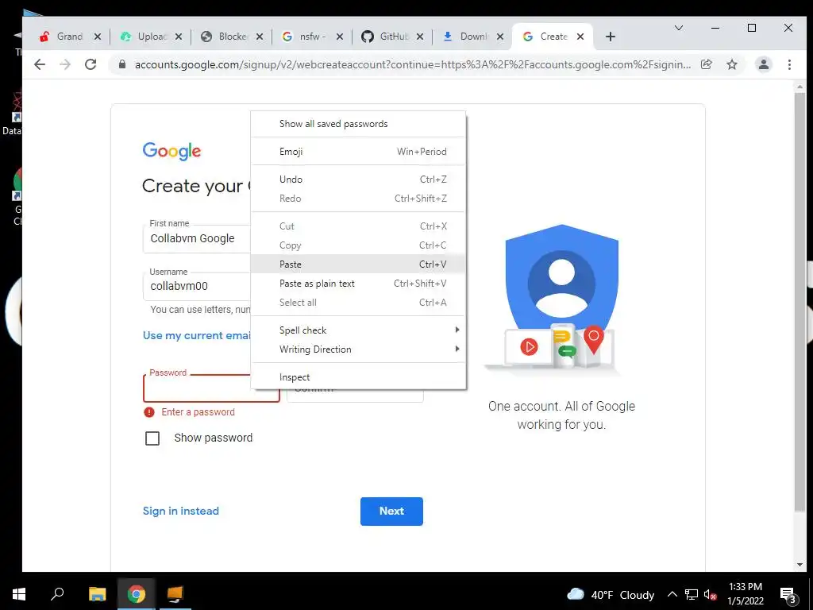813x610 pixels.
Task: Open the network tray icon
Action: pos(692,594)
